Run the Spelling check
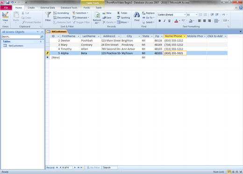Image resolution: width=243 pixels, height=174 pixels. click(x=123, y=18)
